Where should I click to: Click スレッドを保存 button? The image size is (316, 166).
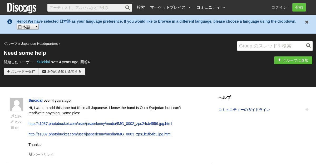[21, 72]
